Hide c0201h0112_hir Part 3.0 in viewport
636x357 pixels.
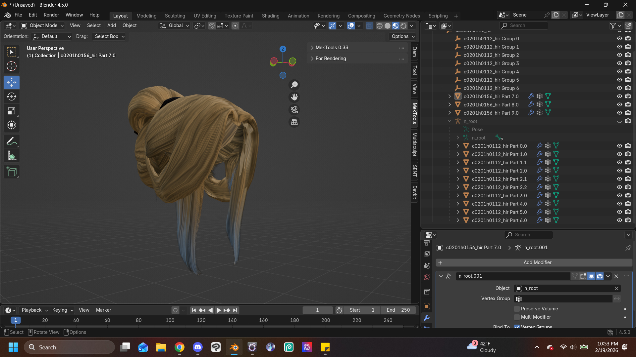[x=619, y=195]
